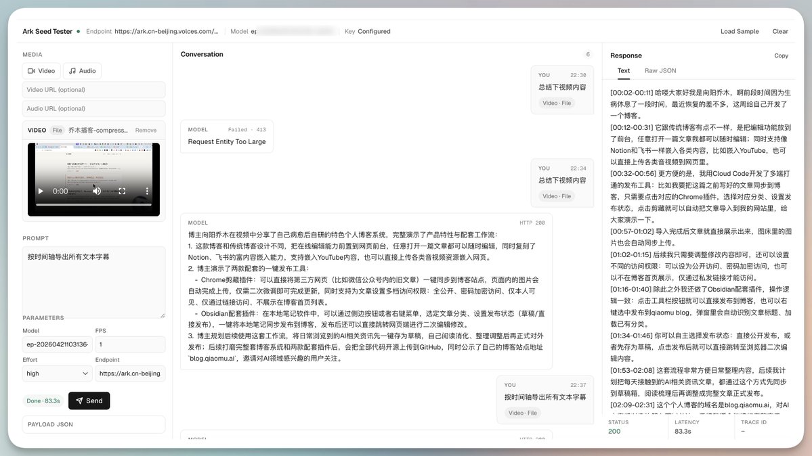Clear the conversation with the Clear button
This screenshot has height=456, width=812.
click(779, 31)
